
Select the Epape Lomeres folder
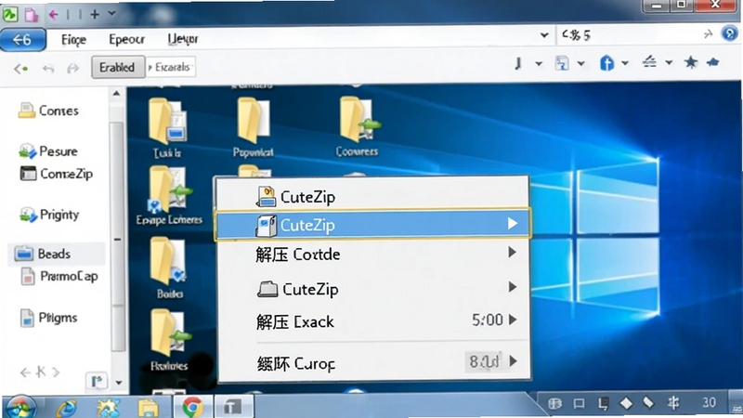point(169,197)
